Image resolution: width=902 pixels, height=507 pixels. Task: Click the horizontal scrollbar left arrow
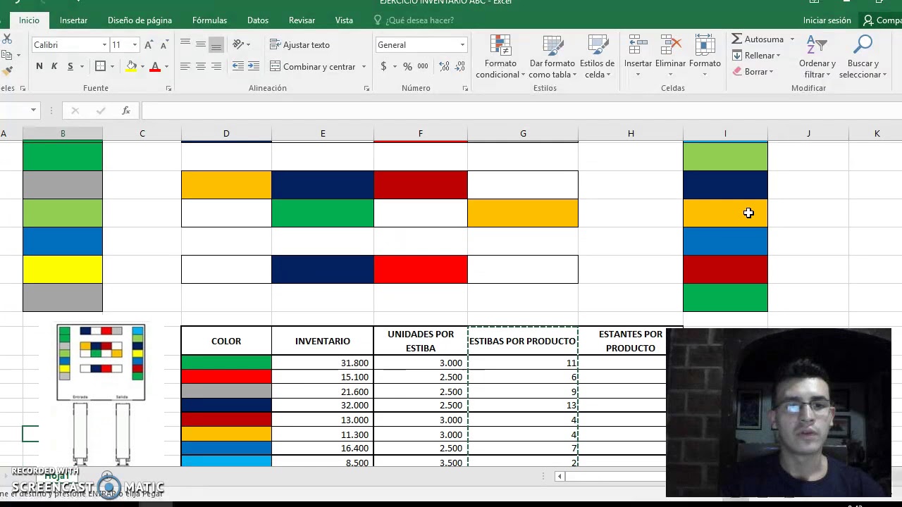[560, 477]
